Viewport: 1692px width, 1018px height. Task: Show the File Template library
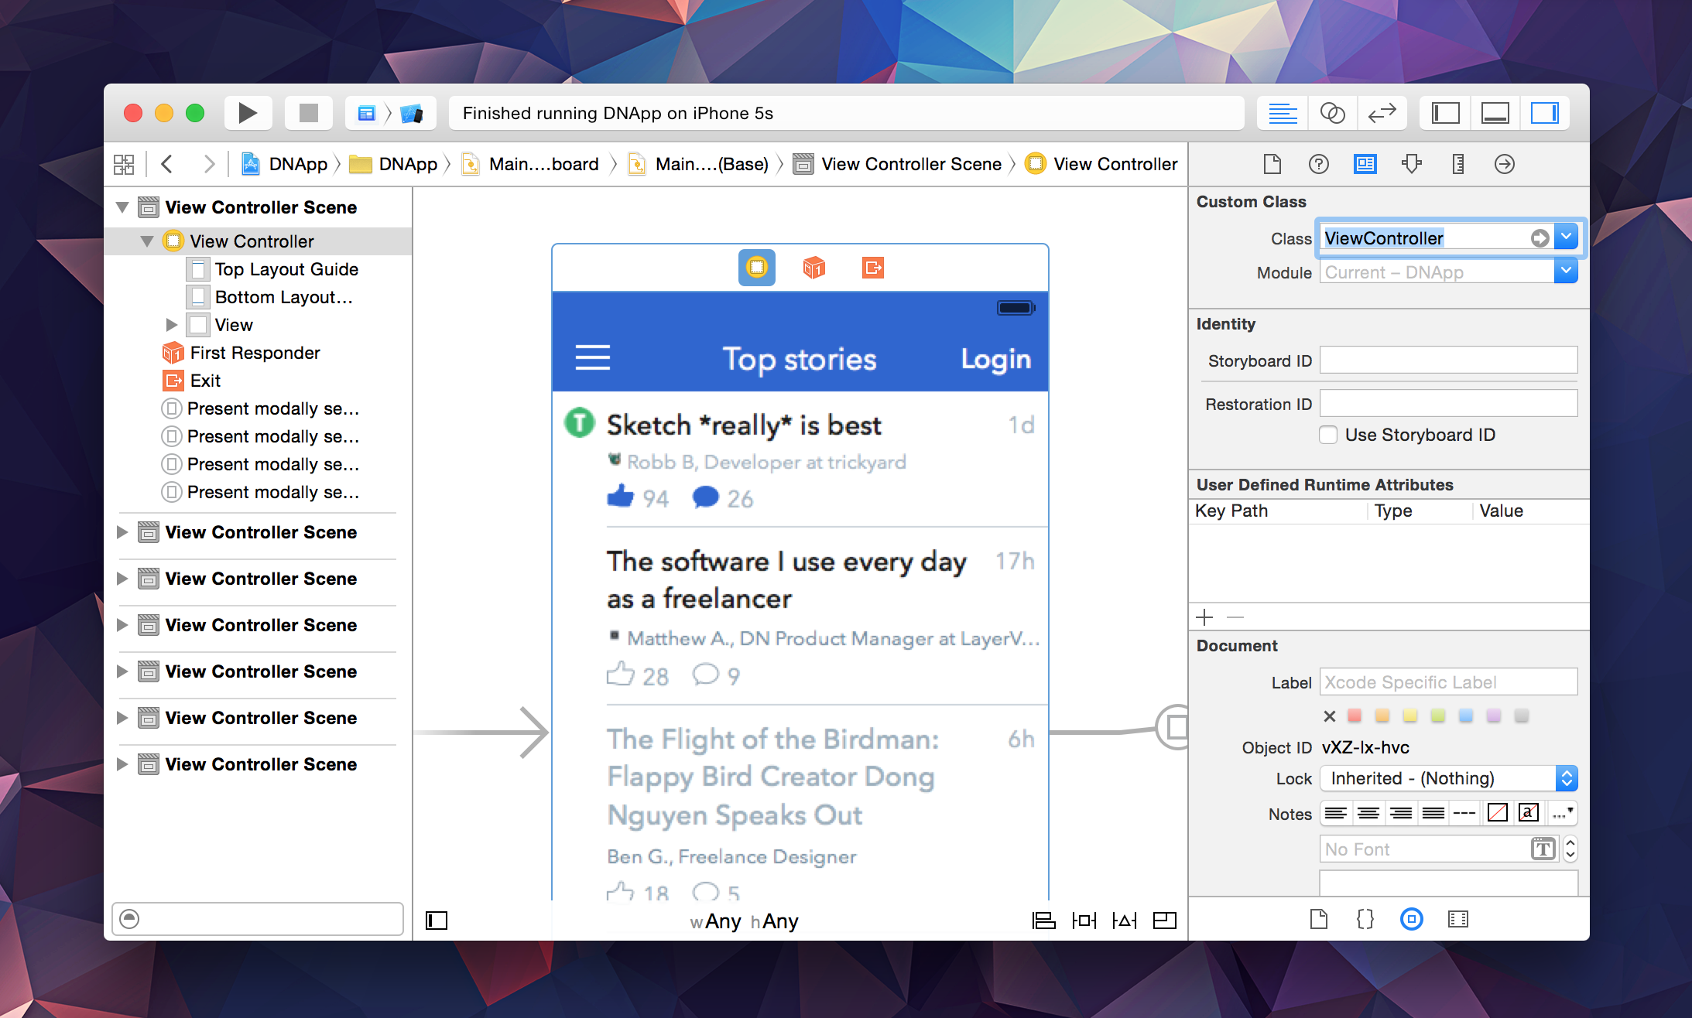point(1319,919)
